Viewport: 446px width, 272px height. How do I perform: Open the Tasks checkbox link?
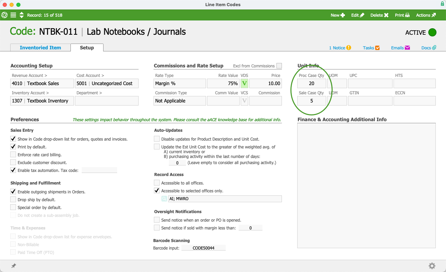(x=371, y=48)
